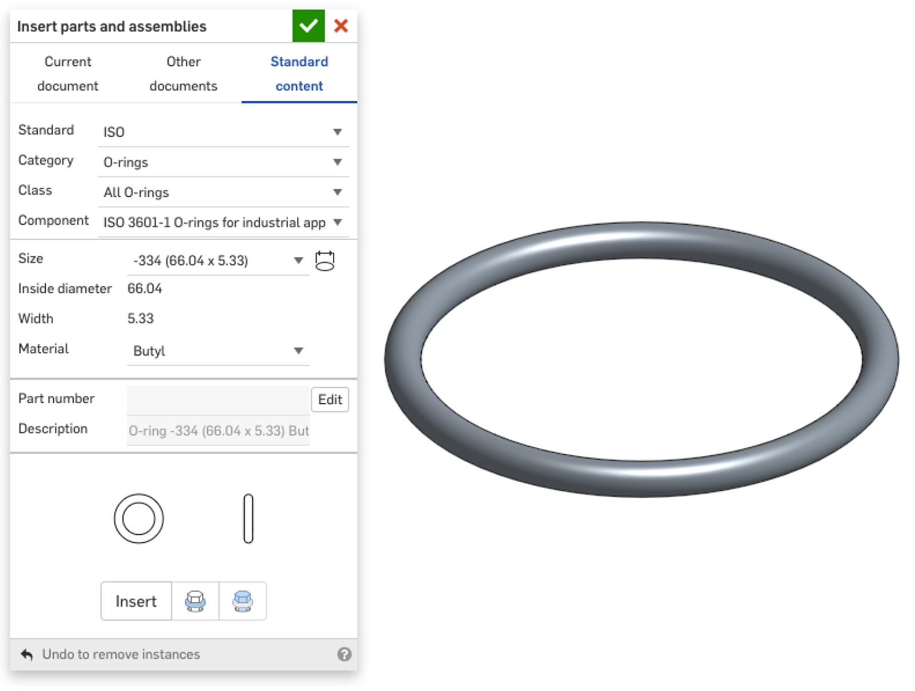This screenshot has height=691, width=915.
Task: Click Edit button for part number
Action: click(x=330, y=400)
